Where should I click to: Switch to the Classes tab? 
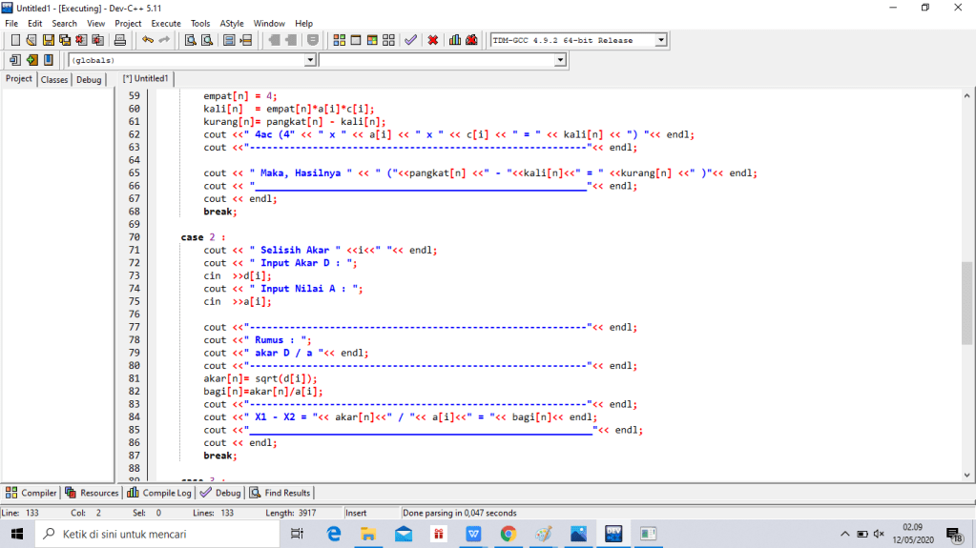[54, 80]
